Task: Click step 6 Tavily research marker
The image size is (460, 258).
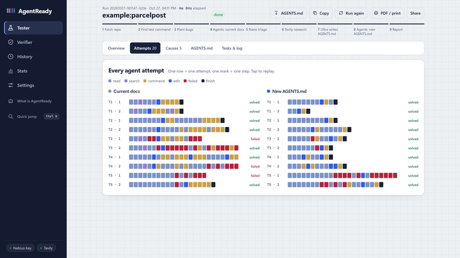Action: [299, 27]
